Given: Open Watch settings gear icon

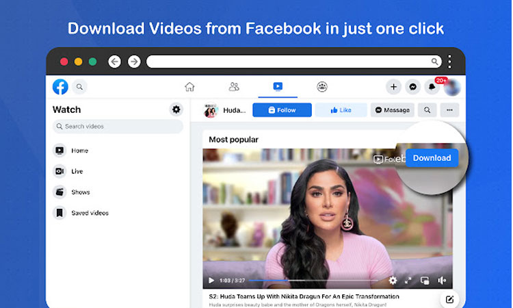Looking at the screenshot, I should click(176, 110).
